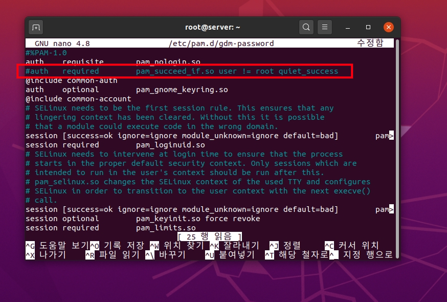Open a new terminal tab button
The width and height of the screenshot is (447, 302).
click(36, 28)
